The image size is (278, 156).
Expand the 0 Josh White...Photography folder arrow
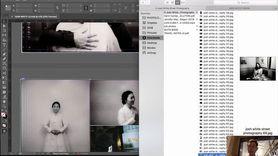197,13
